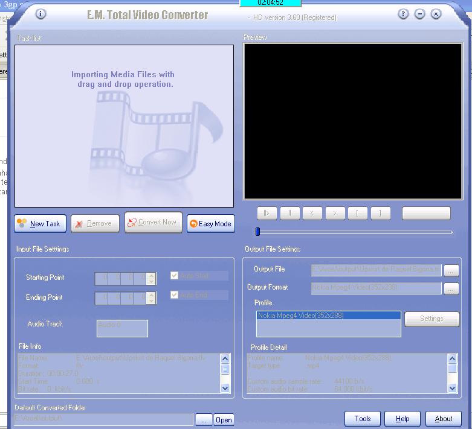Click the Output Format field

click(x=377, y=288)
